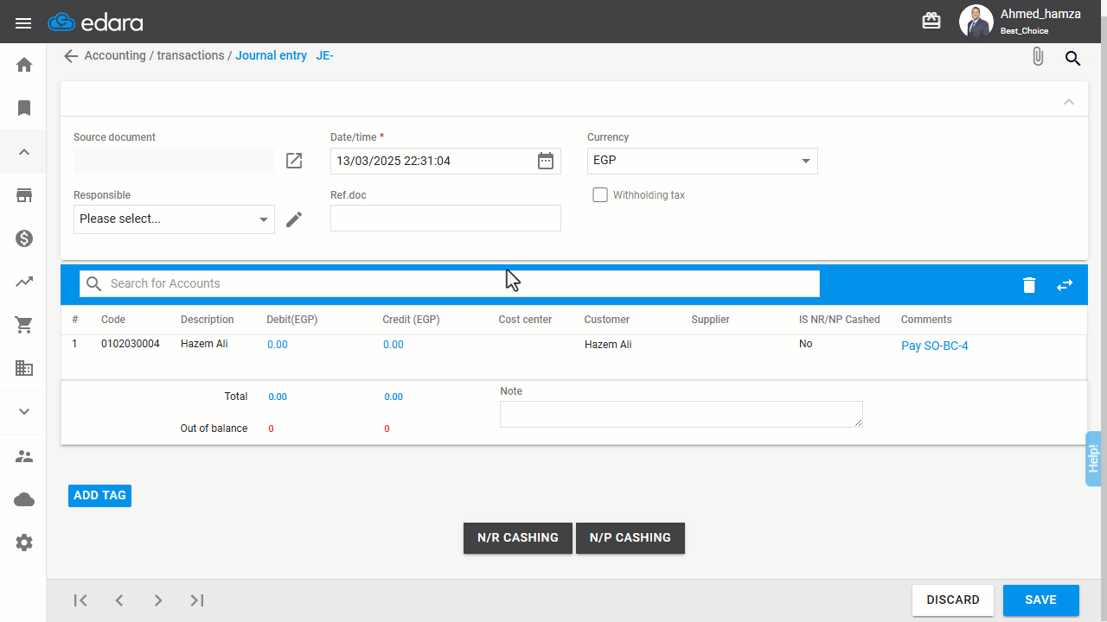Viewport: 1107px width, 622px height.
Task: Save the journal entry
Action: point(1041,600)
